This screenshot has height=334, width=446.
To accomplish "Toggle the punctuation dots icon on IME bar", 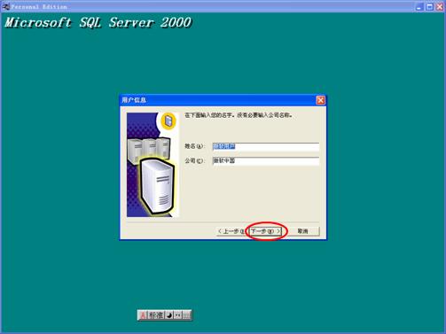I will point(178,315).
